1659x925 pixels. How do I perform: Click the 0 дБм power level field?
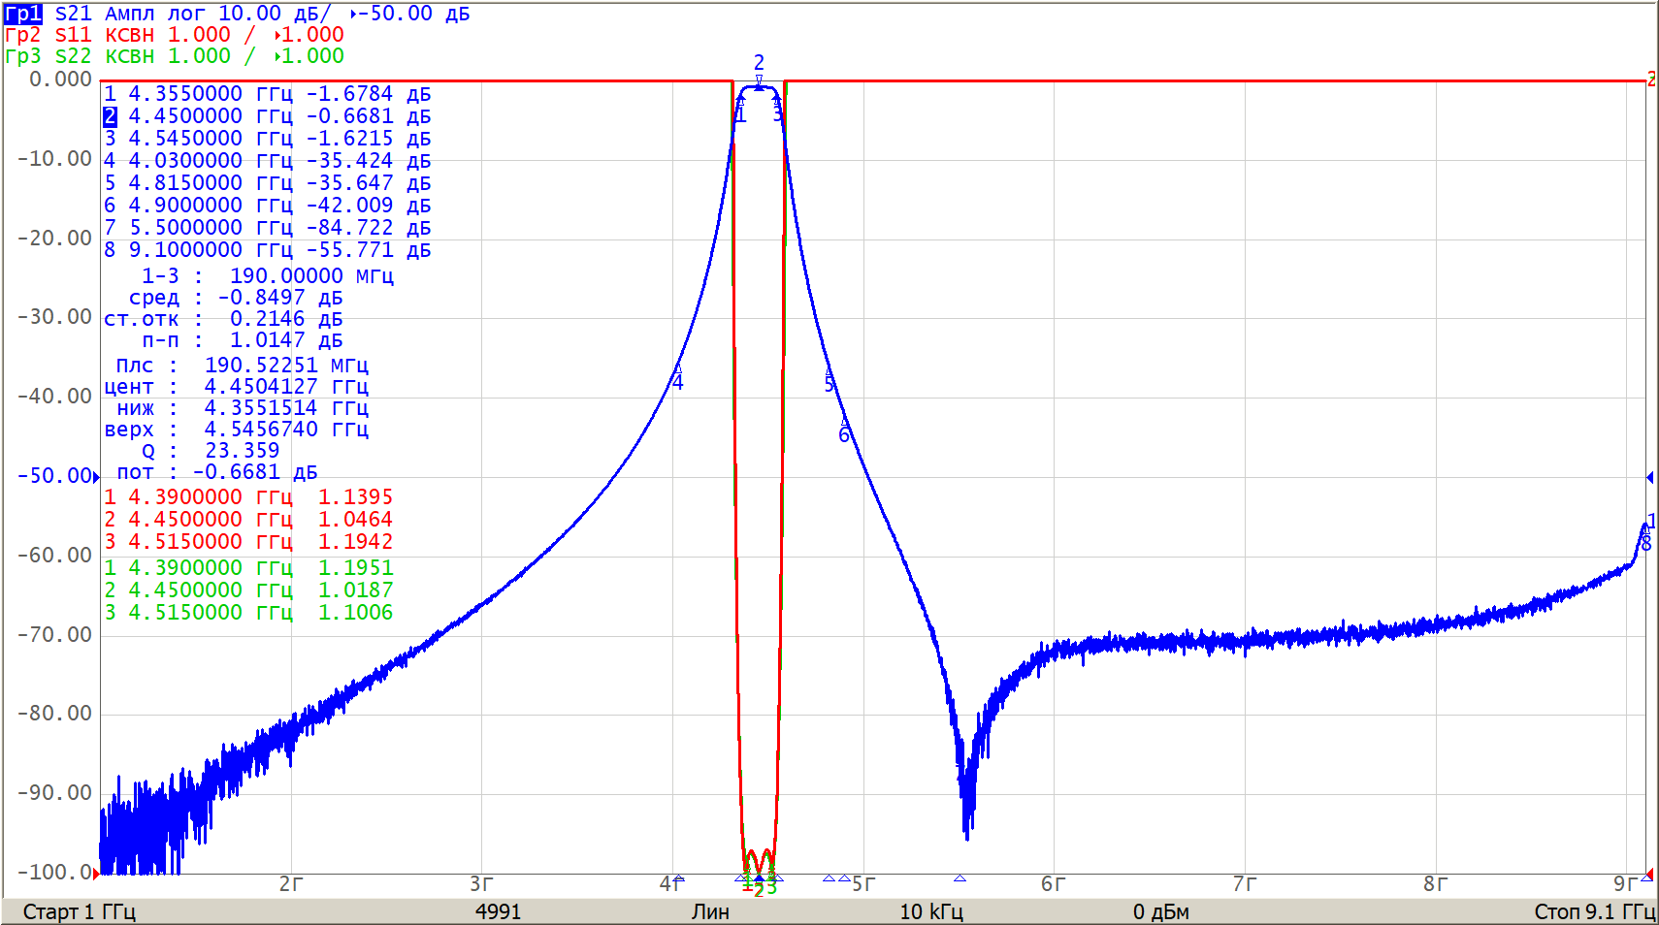(1160, 911)
